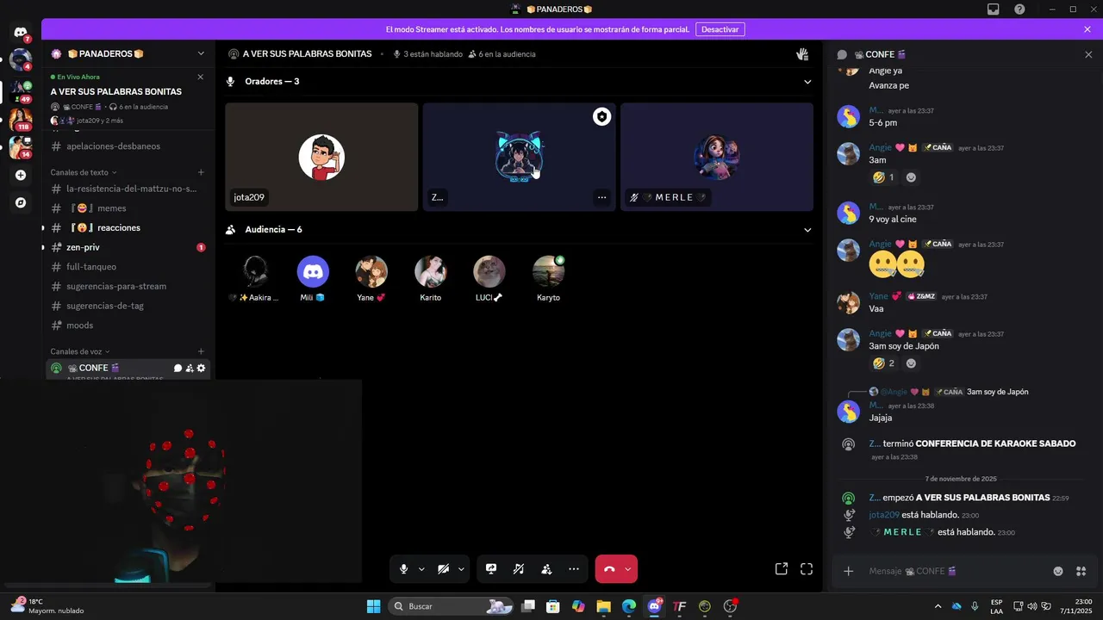Enter full screen mode for the stage

click(807, 569)
